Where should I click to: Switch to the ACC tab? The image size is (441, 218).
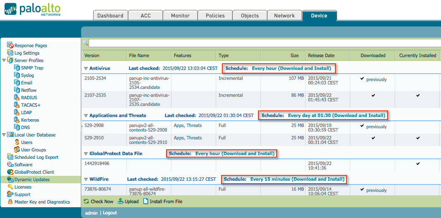pyautogui.click(x=145, y=15)
